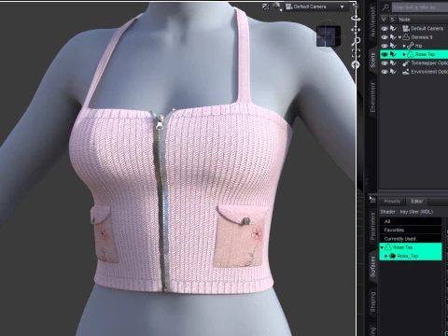Switch to the Parameters side tab
448x336 pixels.
point(372,226)
